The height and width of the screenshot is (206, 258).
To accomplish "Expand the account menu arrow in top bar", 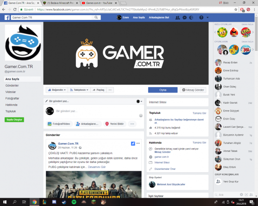I will 208,18.
